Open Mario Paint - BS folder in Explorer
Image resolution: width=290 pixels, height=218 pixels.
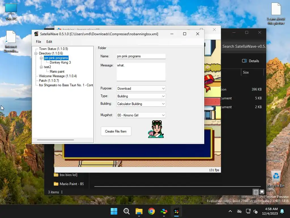(x=69, y=184)
